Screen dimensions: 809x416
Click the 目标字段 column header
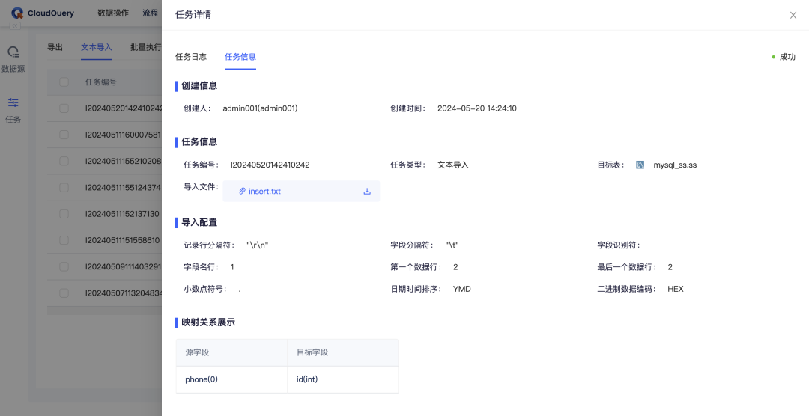(x=342, y=352)
